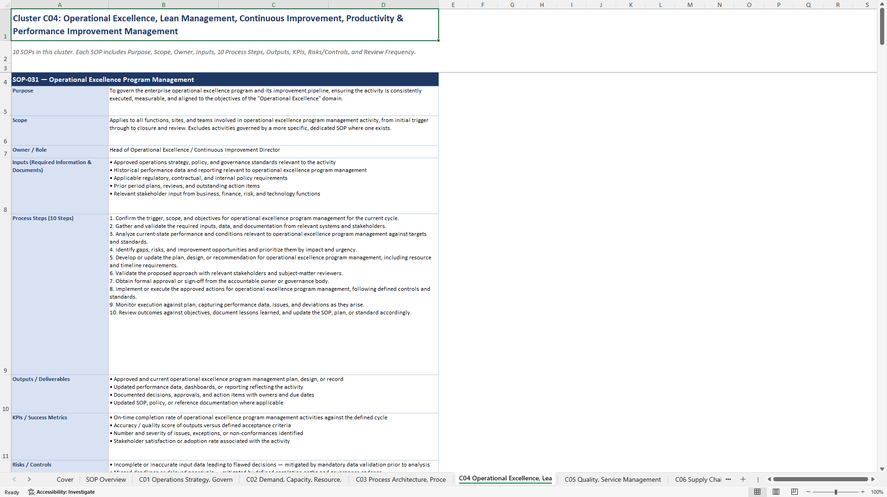Click the Inputs bullet list cell
Image resolution: width=887 pixels, height=497 pixels.
[273, 186]
